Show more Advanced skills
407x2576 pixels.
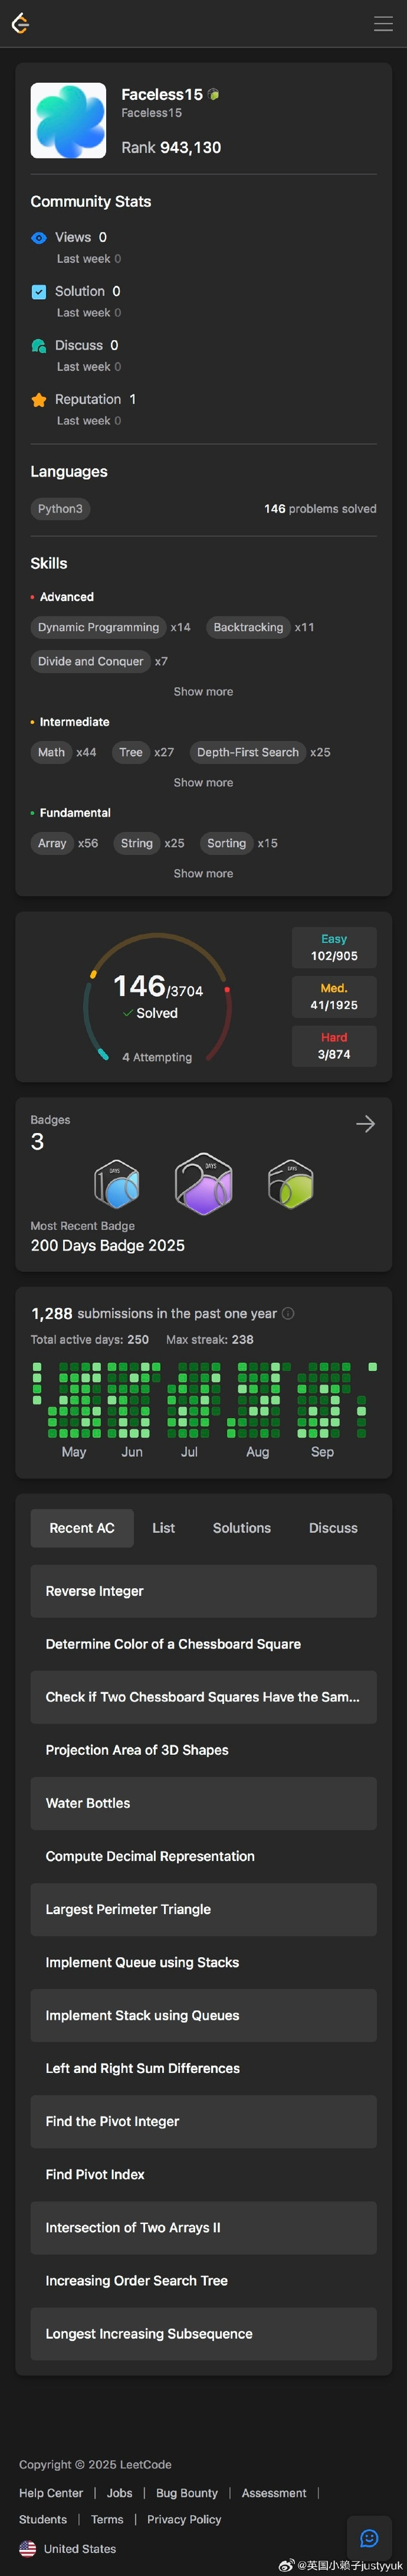pos(203,692)
